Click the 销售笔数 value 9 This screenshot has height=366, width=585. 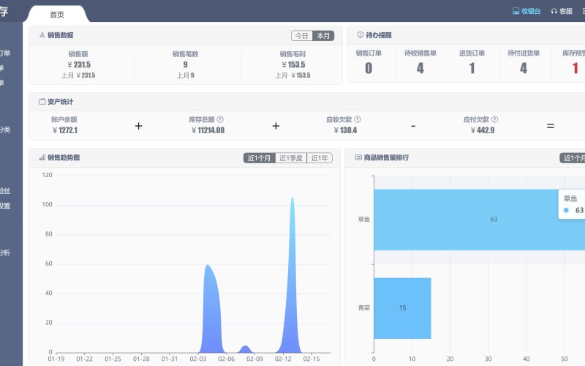click(x=186, y=64)
